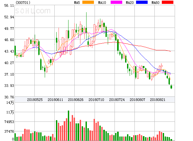Image resolution: width=193 pixels, height=141 pixels.
Task: Click the 20180611 date label
Action: tap(55, 100)
